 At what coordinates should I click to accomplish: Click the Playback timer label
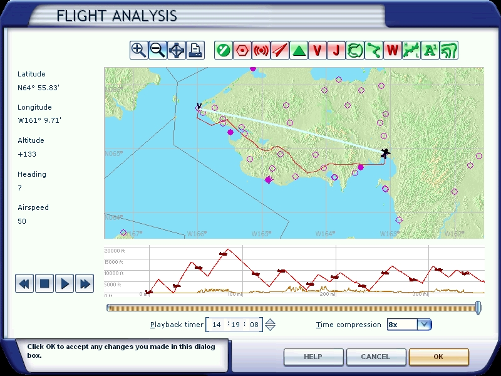(177, 325)
